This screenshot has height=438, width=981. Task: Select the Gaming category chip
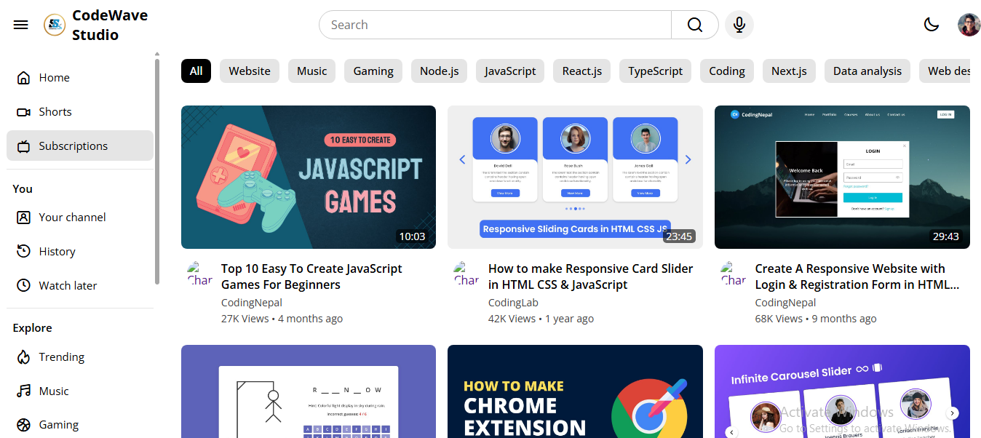[373, 71]
